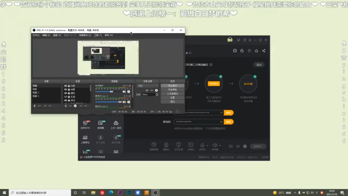Click the orange button in the step 3 circle
Image resolution: width=348 pixels, height=196 pixels.
(214, 83)
